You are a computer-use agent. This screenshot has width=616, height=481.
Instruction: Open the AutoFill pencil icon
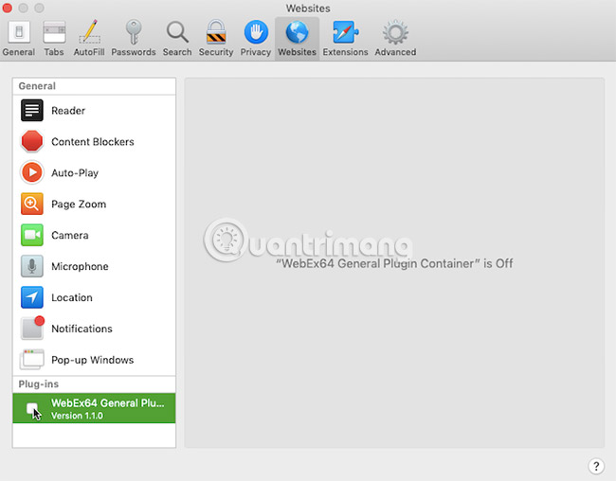90,32
